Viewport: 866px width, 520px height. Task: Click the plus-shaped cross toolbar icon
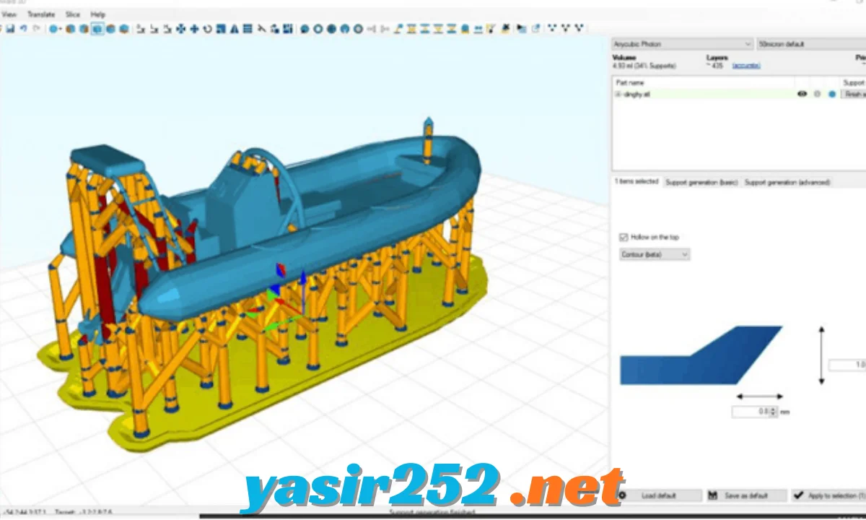pyautogui.click(x=194, y=29)
